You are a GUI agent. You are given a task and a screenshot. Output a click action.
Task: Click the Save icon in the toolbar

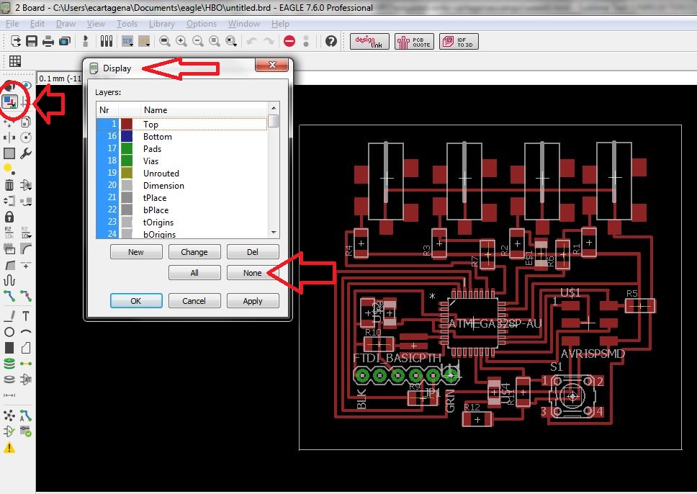click(x=32, y=41)
